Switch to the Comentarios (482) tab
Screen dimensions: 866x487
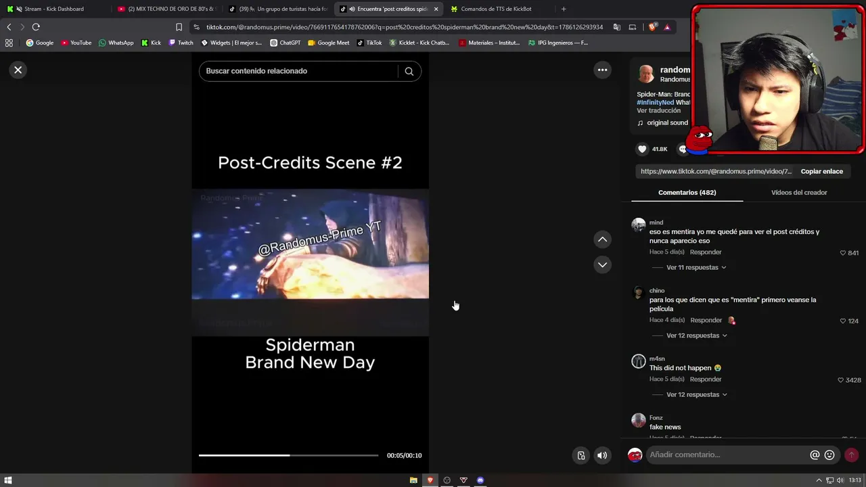687,193
